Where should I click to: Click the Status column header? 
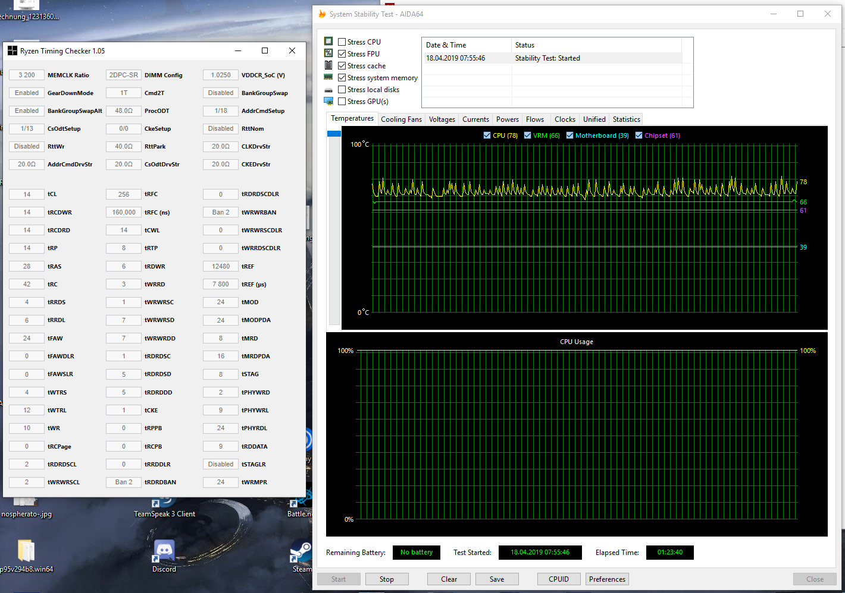596,45
